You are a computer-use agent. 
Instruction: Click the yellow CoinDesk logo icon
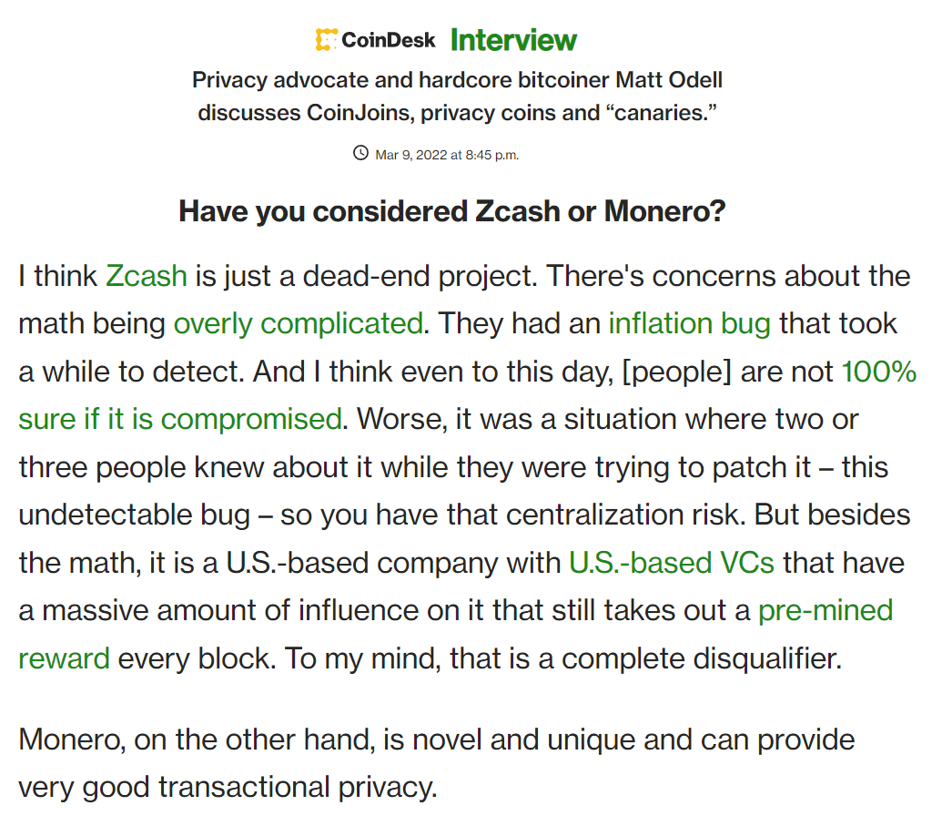326,40
